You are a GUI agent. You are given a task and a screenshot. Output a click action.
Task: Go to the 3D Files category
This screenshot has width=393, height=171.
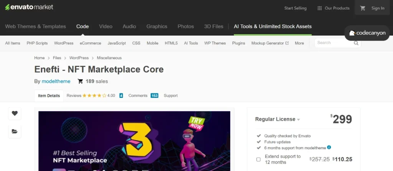(213, 26)
